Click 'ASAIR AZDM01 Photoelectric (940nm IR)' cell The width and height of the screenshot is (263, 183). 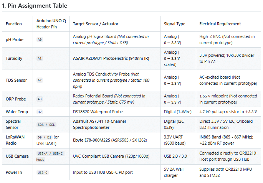click(x=115, y=58)
